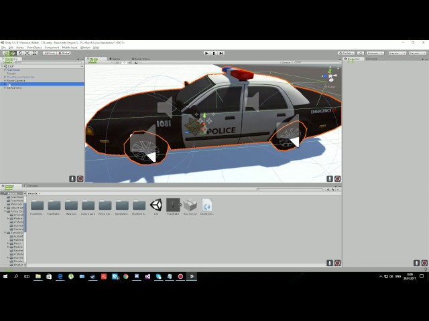Open the Layout dropdown

[416, 53]
